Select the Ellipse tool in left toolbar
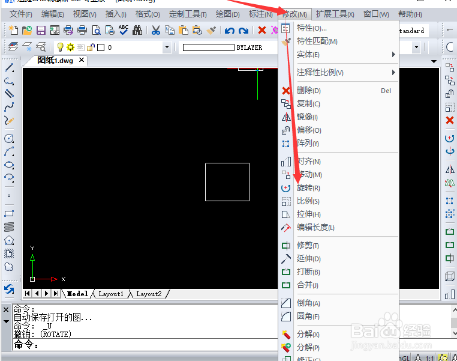The image size is (457, 361). click(9, 165)
